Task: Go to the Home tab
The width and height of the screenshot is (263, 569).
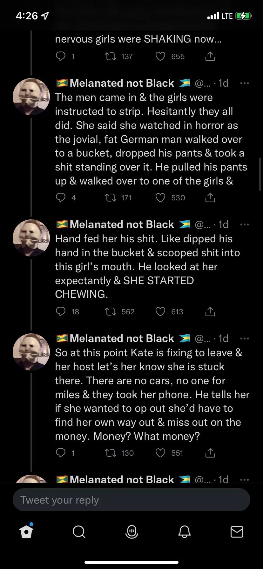Action: click(x=26, y=532)
